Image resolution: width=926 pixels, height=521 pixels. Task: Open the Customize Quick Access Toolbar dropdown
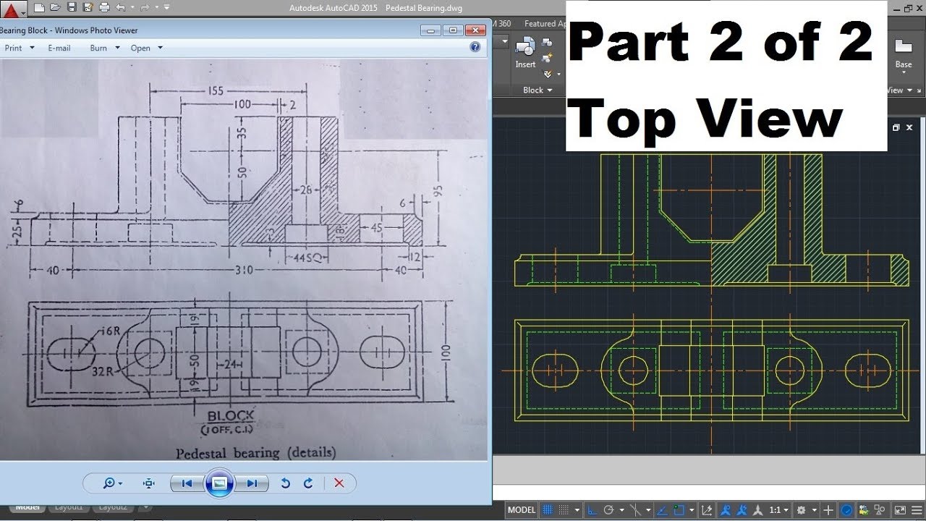[x=166, y=8]
